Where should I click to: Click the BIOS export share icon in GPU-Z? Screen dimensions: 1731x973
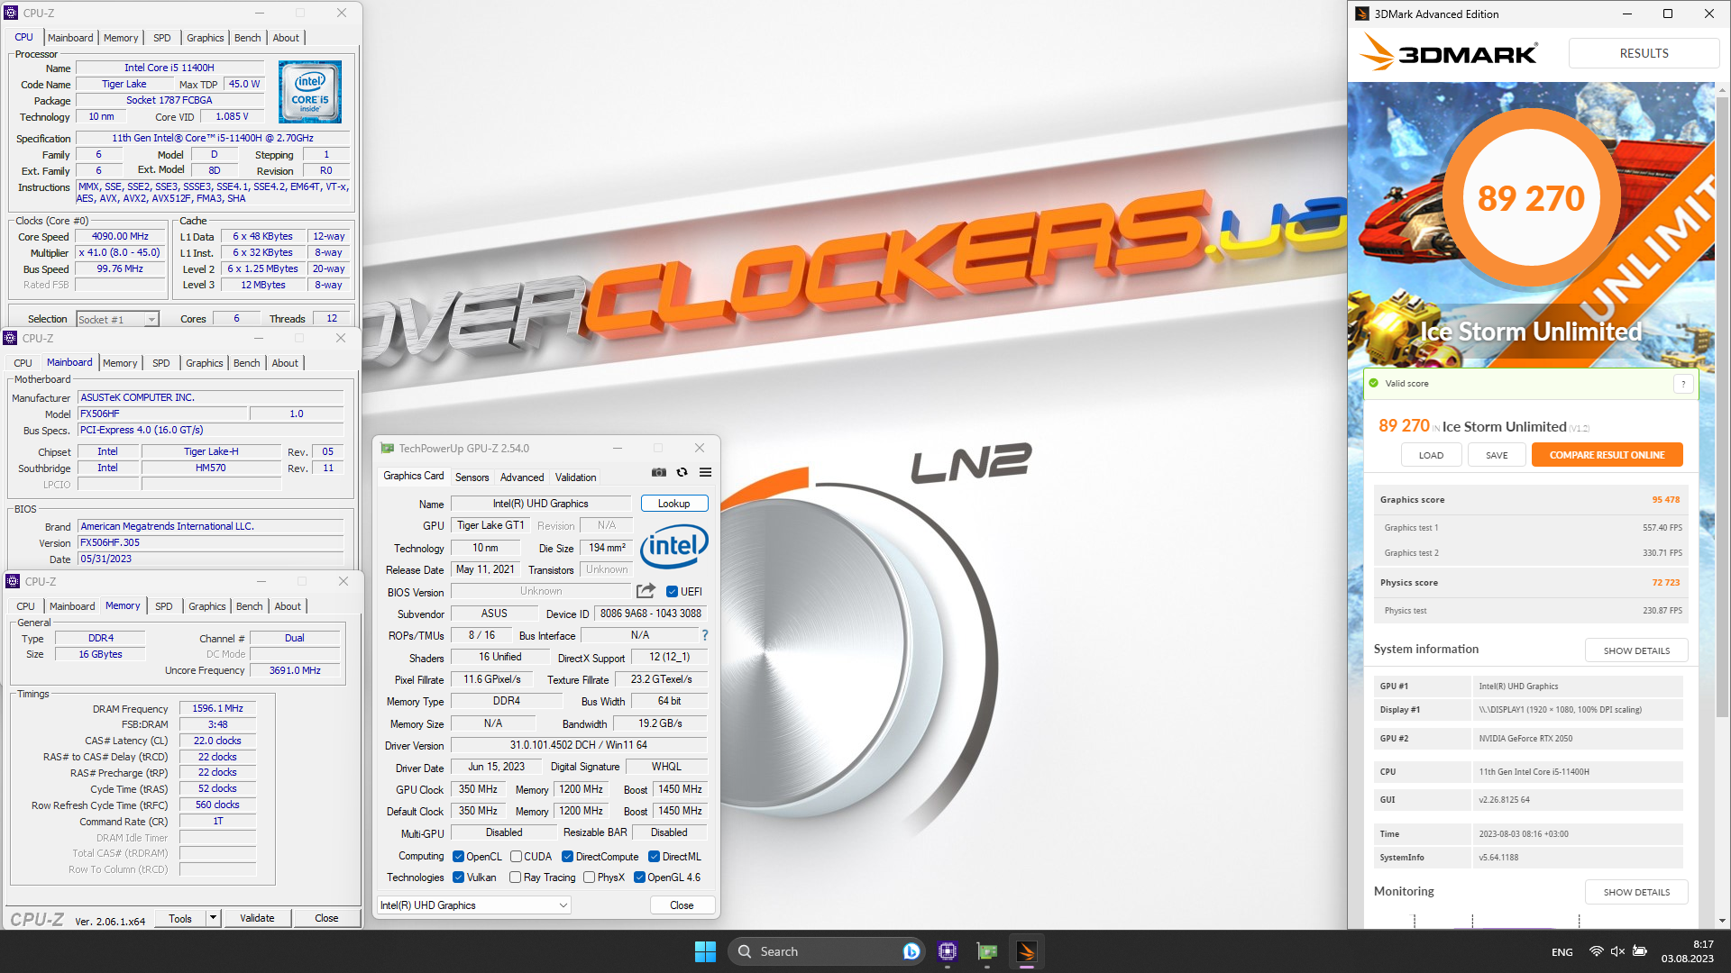pyautogui.click(x=646, y=591)
